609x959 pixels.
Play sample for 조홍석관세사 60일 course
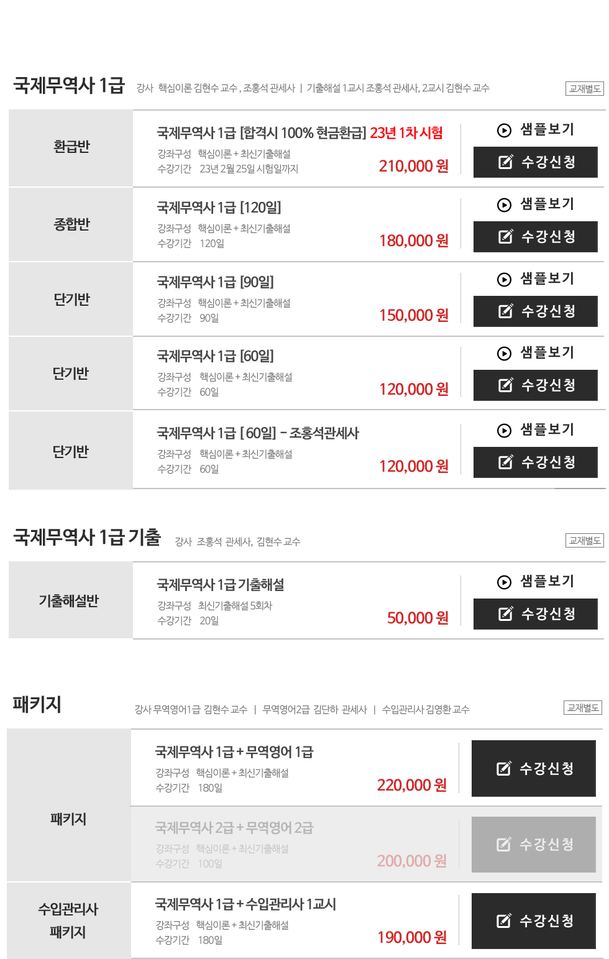point(536,430)
